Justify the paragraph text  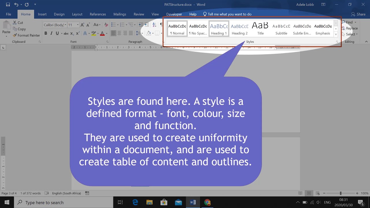131,33
